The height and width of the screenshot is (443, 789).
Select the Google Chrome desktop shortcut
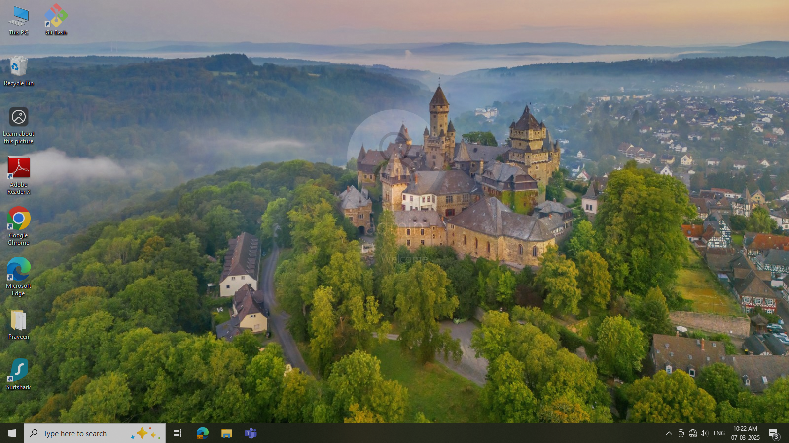tap(19, 226)
